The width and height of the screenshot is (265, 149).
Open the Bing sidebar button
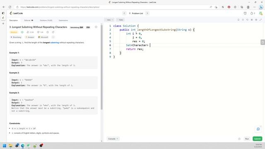[x=261, y=7]
